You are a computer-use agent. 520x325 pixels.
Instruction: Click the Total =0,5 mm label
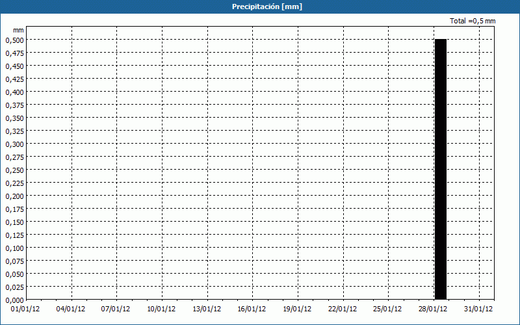tap(473, 21)
